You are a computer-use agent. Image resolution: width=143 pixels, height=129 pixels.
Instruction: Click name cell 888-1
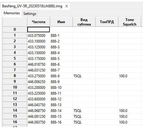click(x=61, y=35)
